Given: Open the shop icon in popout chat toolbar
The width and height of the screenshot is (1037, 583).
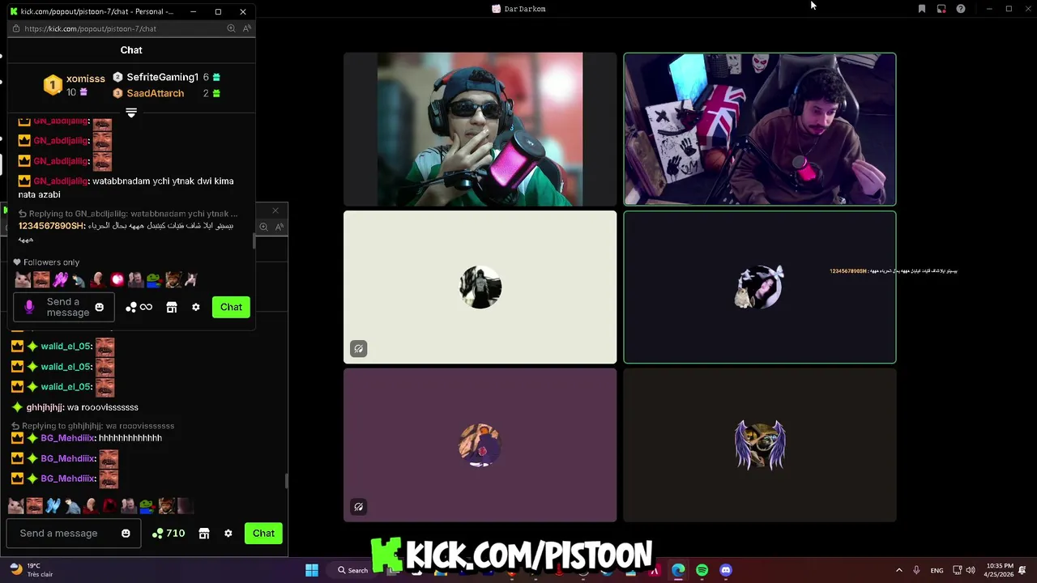Looking at the screenshot, I should coord(172,307).
